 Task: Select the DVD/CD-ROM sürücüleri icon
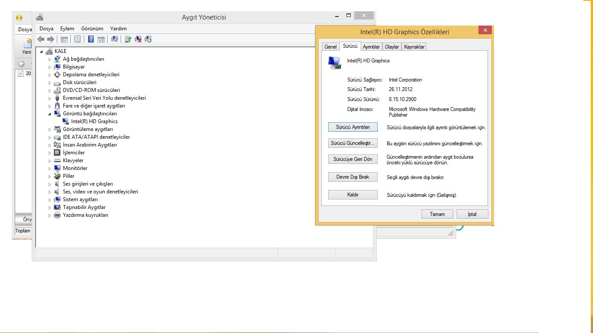click(57, 90)
